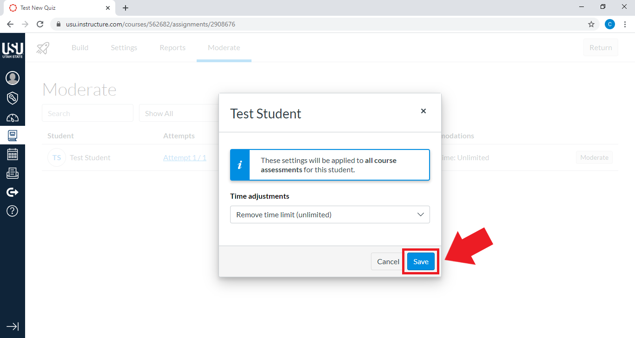Expand the Time adjustments dropdown

point(330,214)
